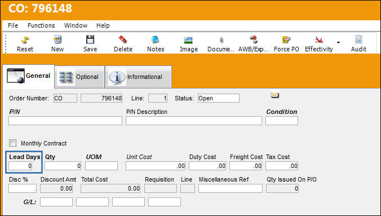The height and width of the screenshot is (216, 381).
Task: Expand toolbar overflow dropdown arrow
Action: [x=338, y=42]
